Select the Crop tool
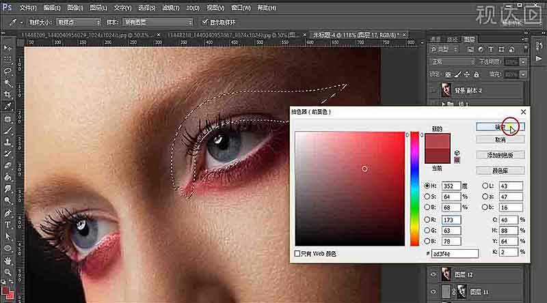 click(8, 94)
